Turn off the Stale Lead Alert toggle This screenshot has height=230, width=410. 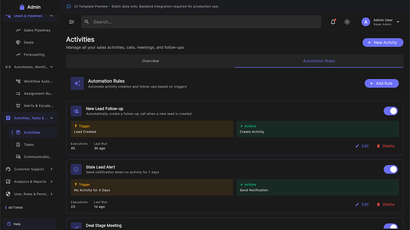point(391,169)
